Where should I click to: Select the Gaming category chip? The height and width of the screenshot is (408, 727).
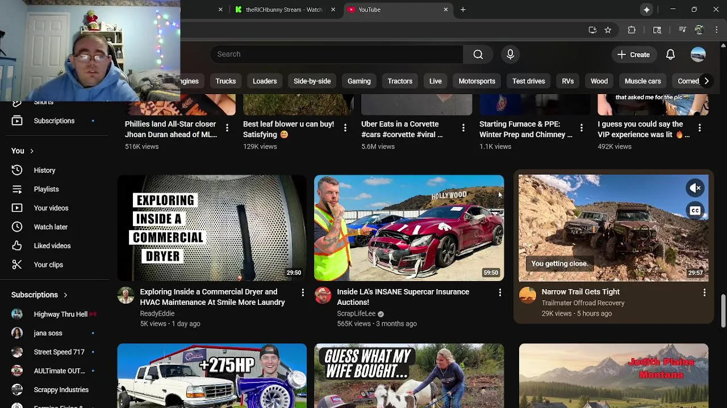point(359,81)
